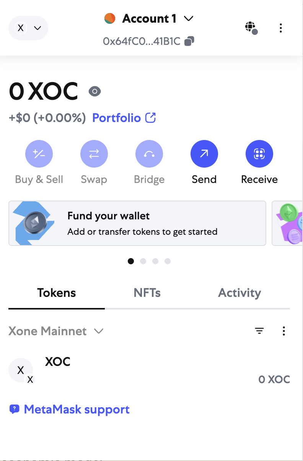Click the Bridge icon

[149, 154]
